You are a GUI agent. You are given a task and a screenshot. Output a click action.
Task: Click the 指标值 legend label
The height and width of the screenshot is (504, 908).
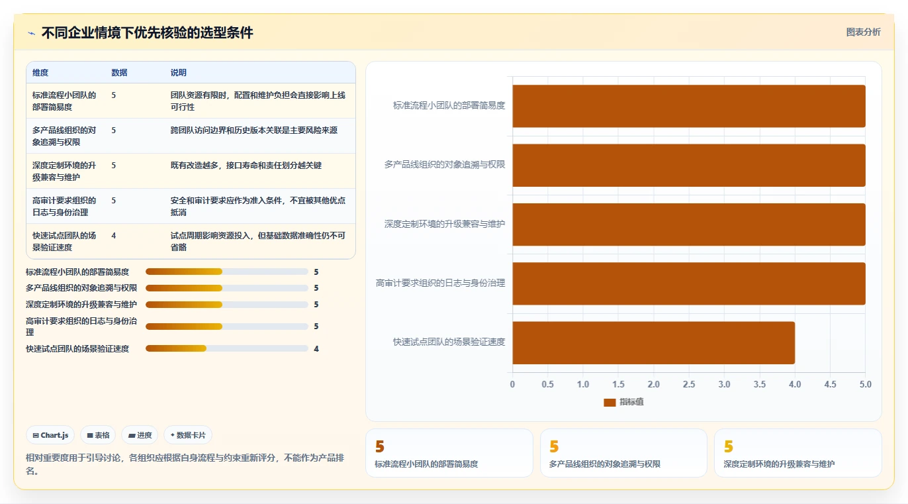pos(631,402)
